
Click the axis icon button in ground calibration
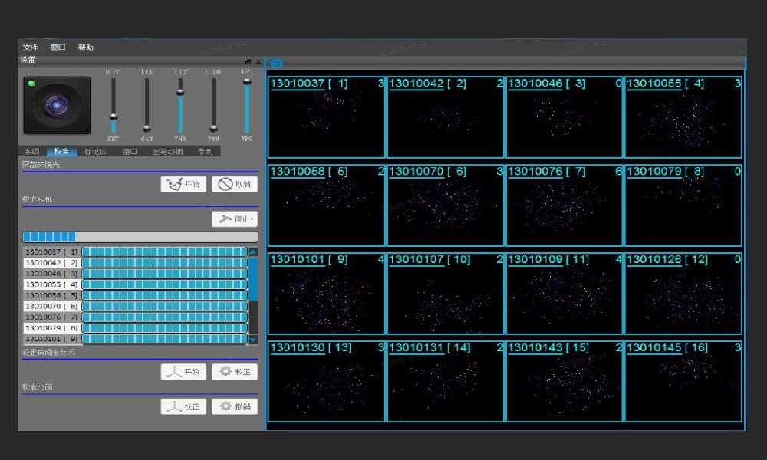[x=183, y=406]
